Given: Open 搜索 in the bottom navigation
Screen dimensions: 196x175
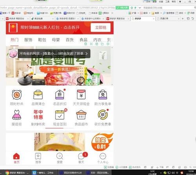Looking at the screenshot, I should (x=60, y=158).
